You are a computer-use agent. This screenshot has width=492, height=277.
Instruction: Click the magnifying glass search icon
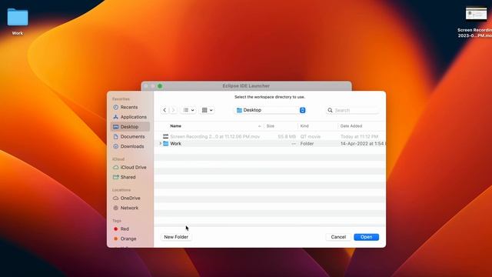coord(330,110)
